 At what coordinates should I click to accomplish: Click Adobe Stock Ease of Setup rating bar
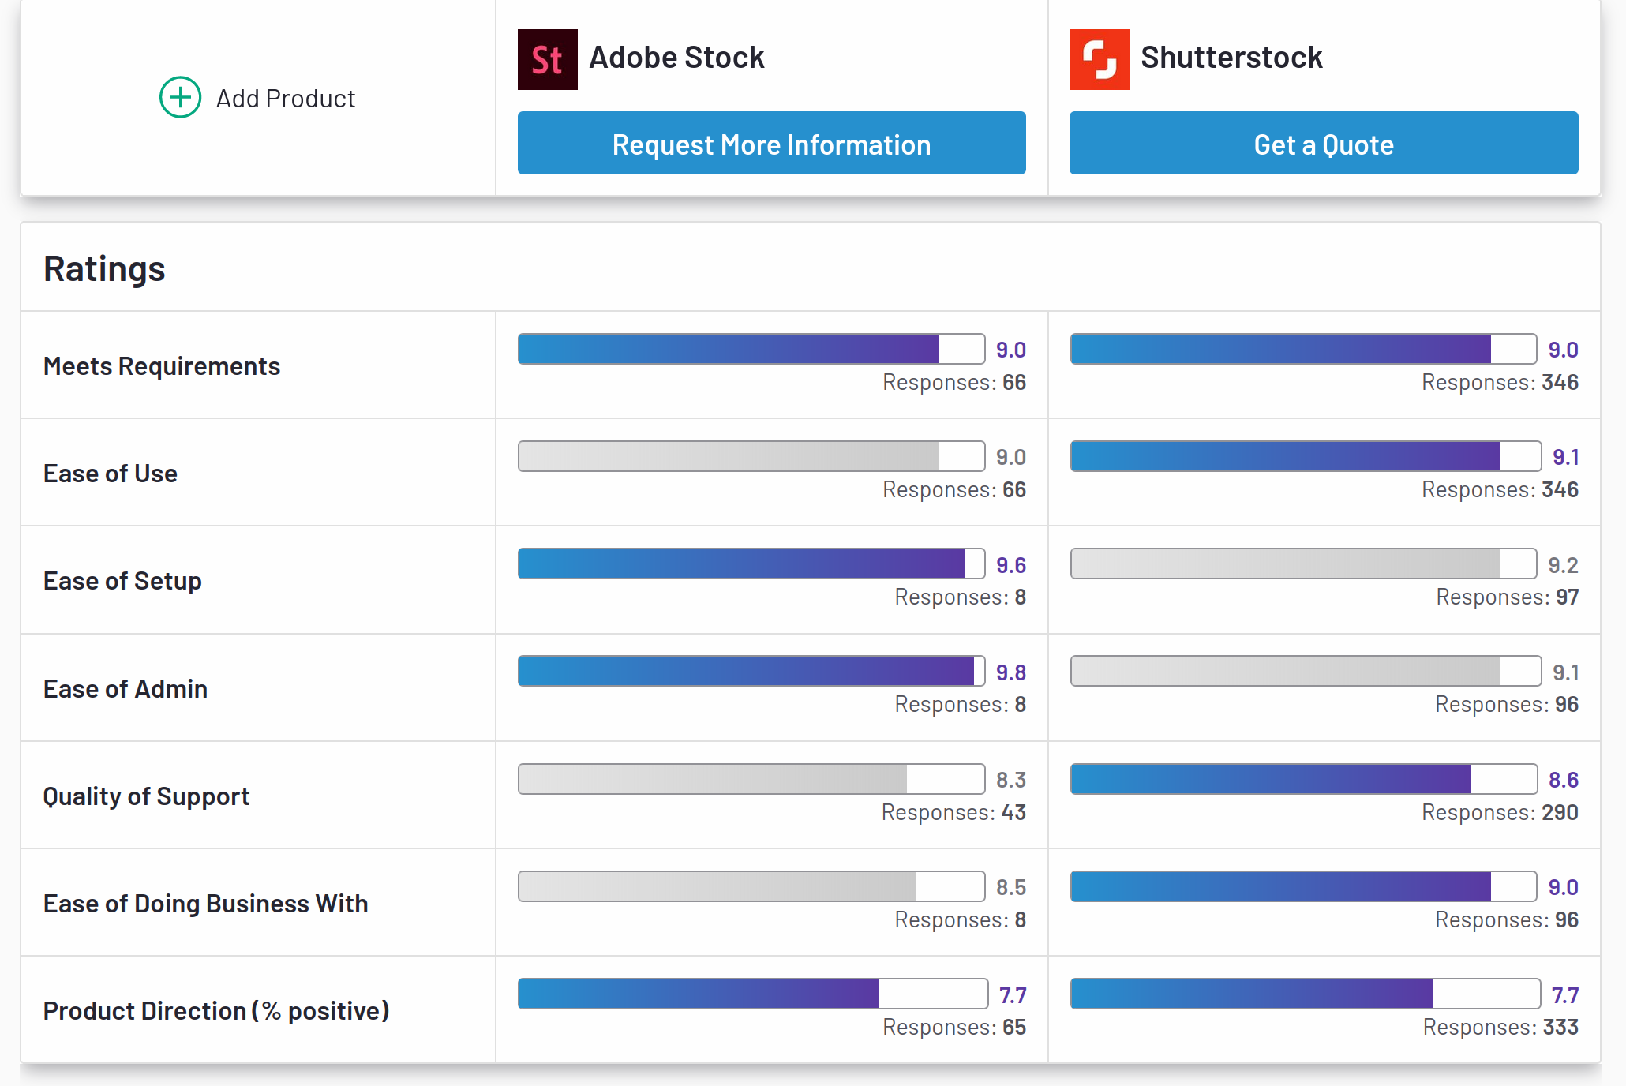(x=751, y=564)
